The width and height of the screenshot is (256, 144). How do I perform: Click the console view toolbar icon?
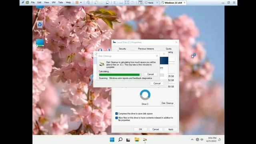[x=140, y=2]
